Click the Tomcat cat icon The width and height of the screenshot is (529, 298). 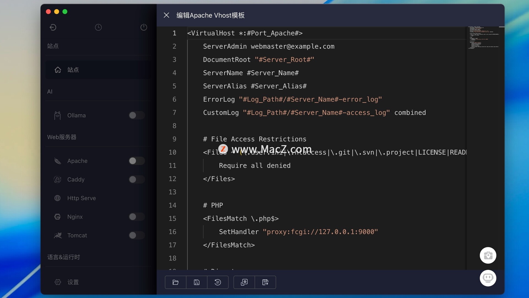click(58, 235)
